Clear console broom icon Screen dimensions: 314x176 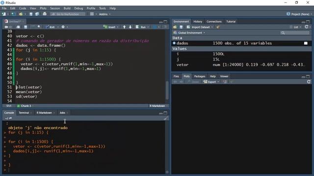166,118
